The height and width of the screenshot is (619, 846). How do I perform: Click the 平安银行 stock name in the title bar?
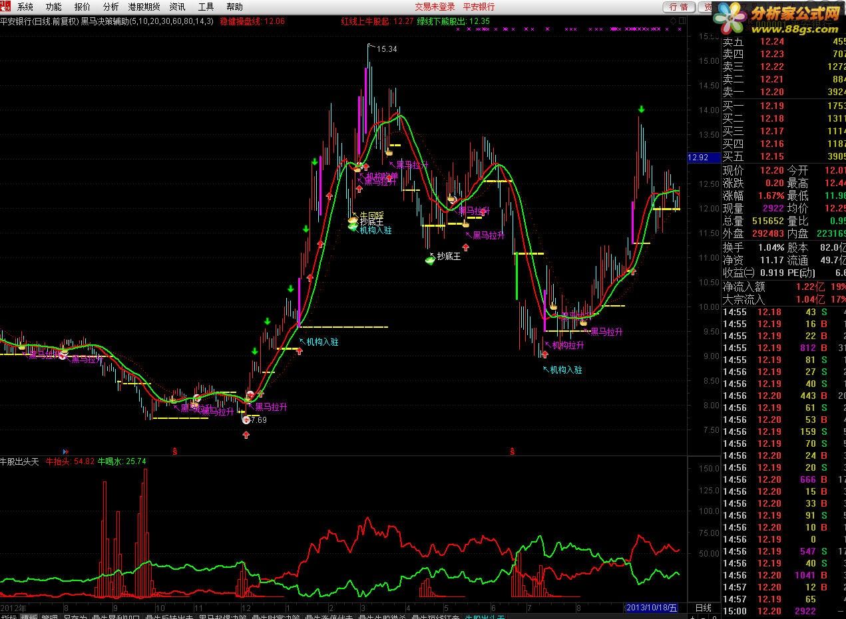coord(479,7)
